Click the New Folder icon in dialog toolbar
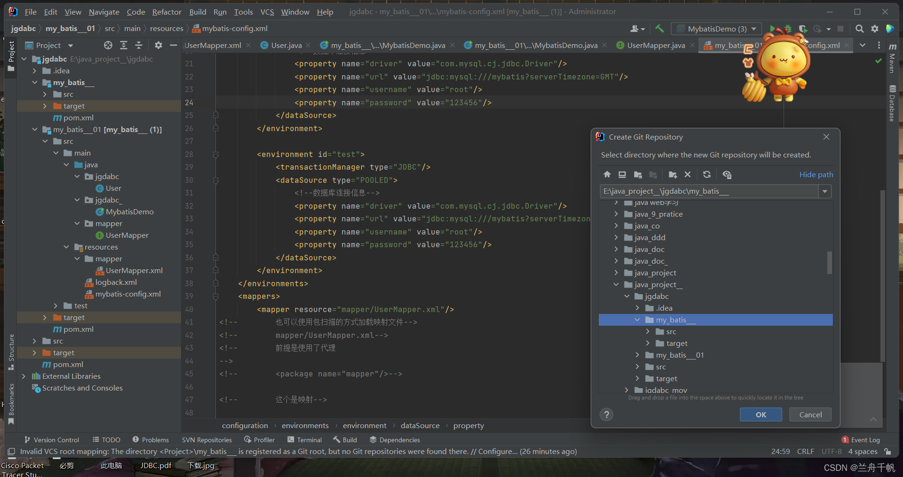903x477 pixels. [x=673, y=175]
